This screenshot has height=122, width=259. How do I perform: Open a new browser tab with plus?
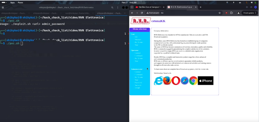[x=201, y=7]
